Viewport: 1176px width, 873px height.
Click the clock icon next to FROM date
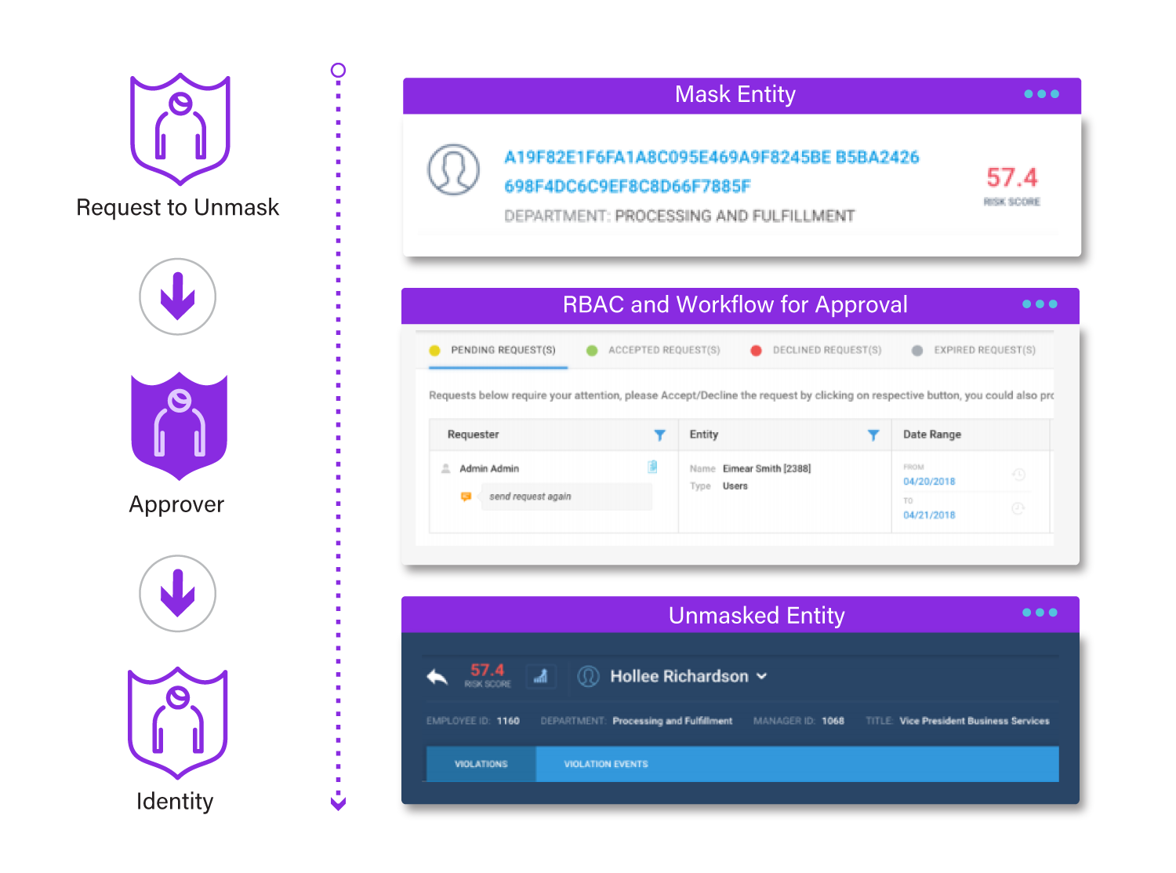tap(1018, 475)
